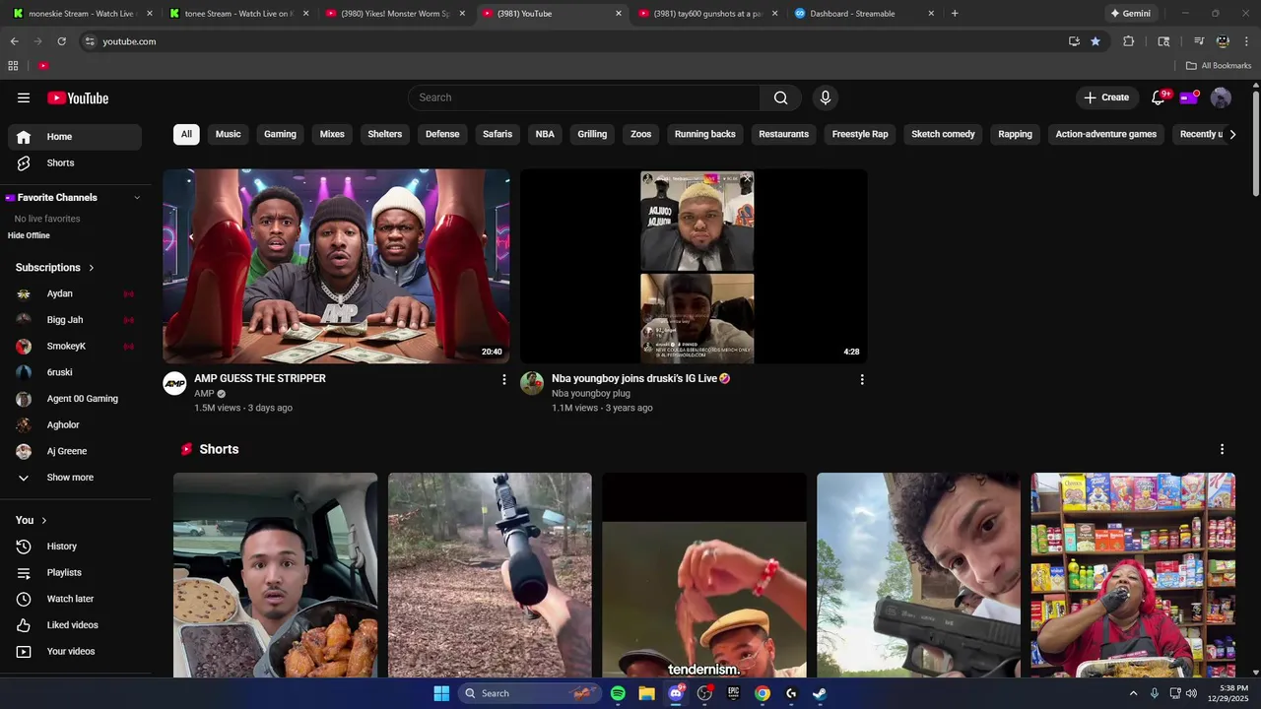Select the Sketch comedy chip

click(943, 134)
